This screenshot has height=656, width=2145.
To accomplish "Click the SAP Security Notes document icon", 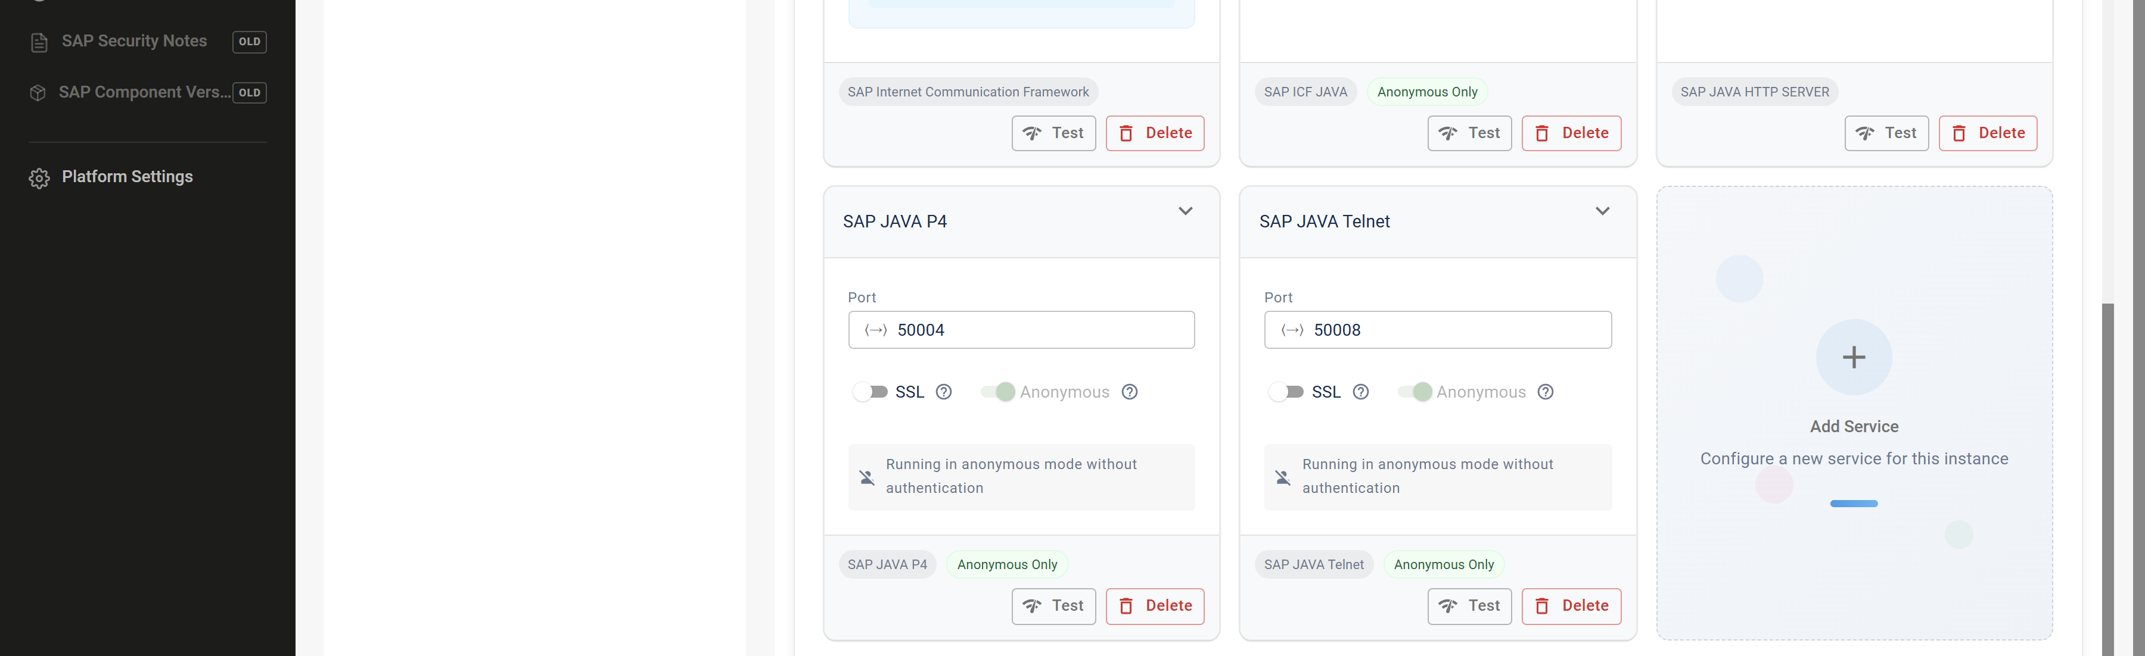I will pos(39,42).
